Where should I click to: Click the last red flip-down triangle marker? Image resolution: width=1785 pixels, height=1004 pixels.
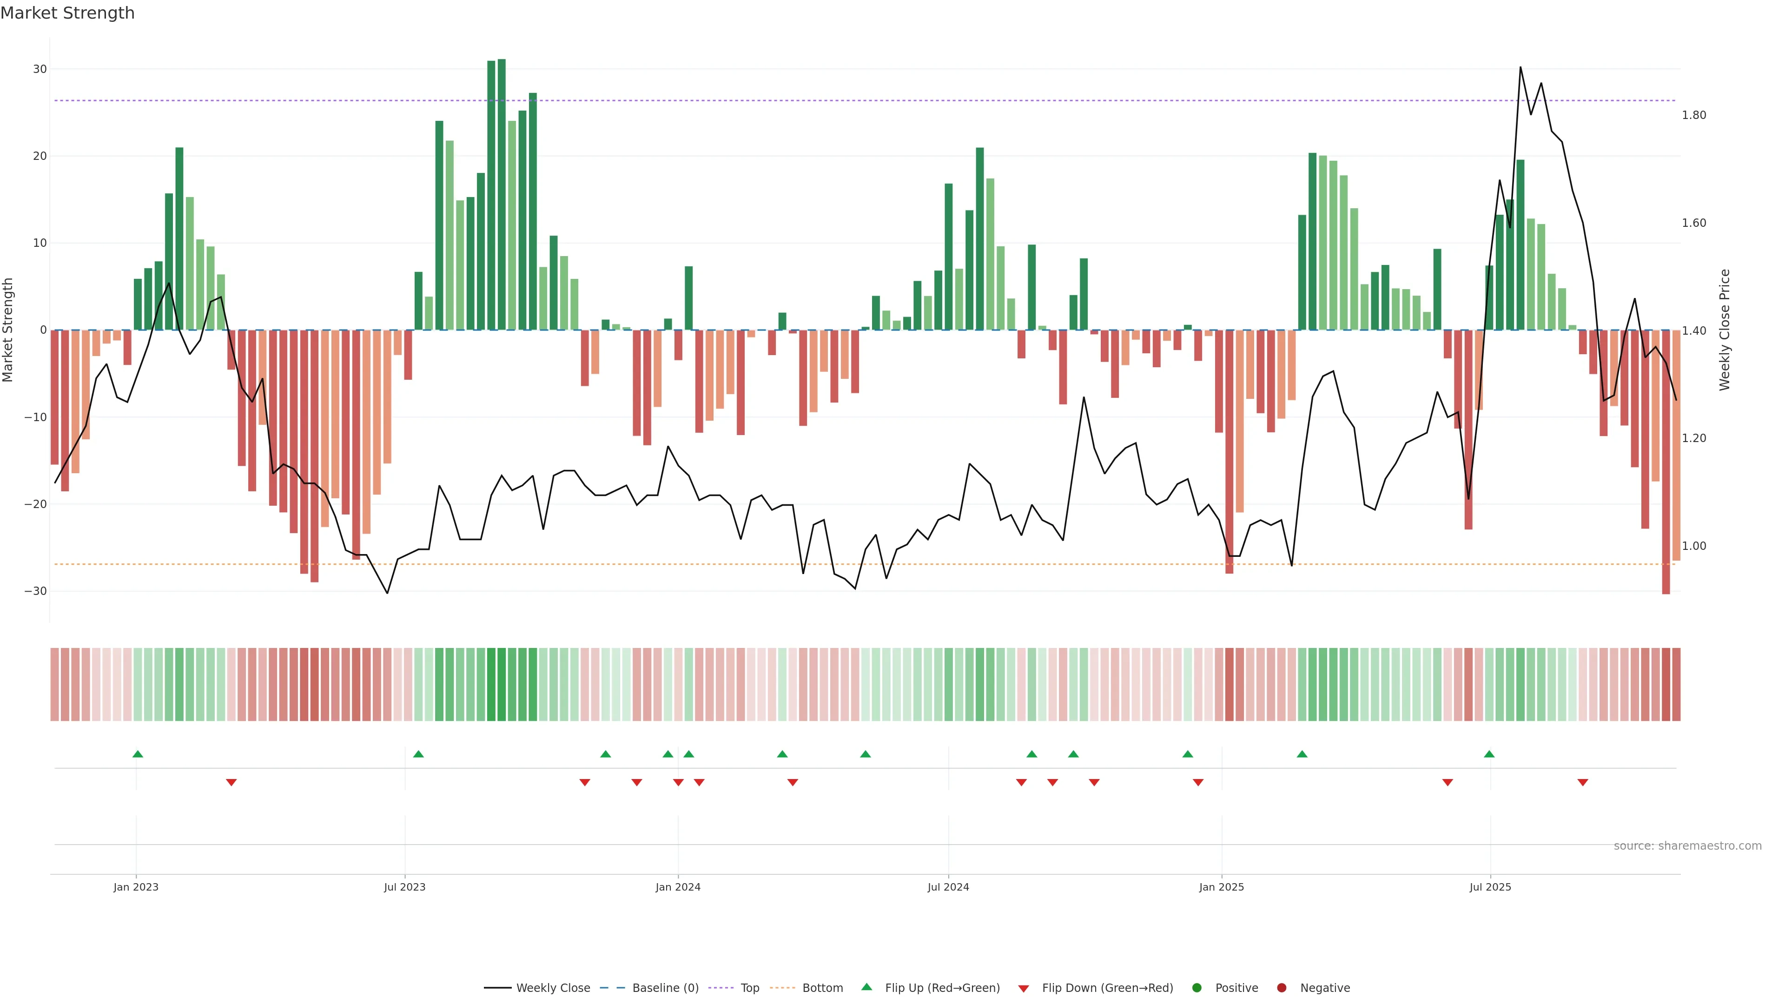(1583, 782)
